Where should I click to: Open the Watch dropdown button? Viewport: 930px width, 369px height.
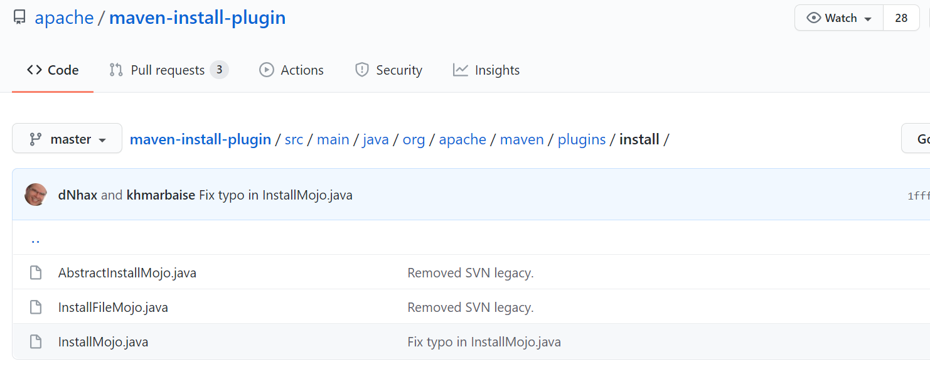click(x=839, y=18)
